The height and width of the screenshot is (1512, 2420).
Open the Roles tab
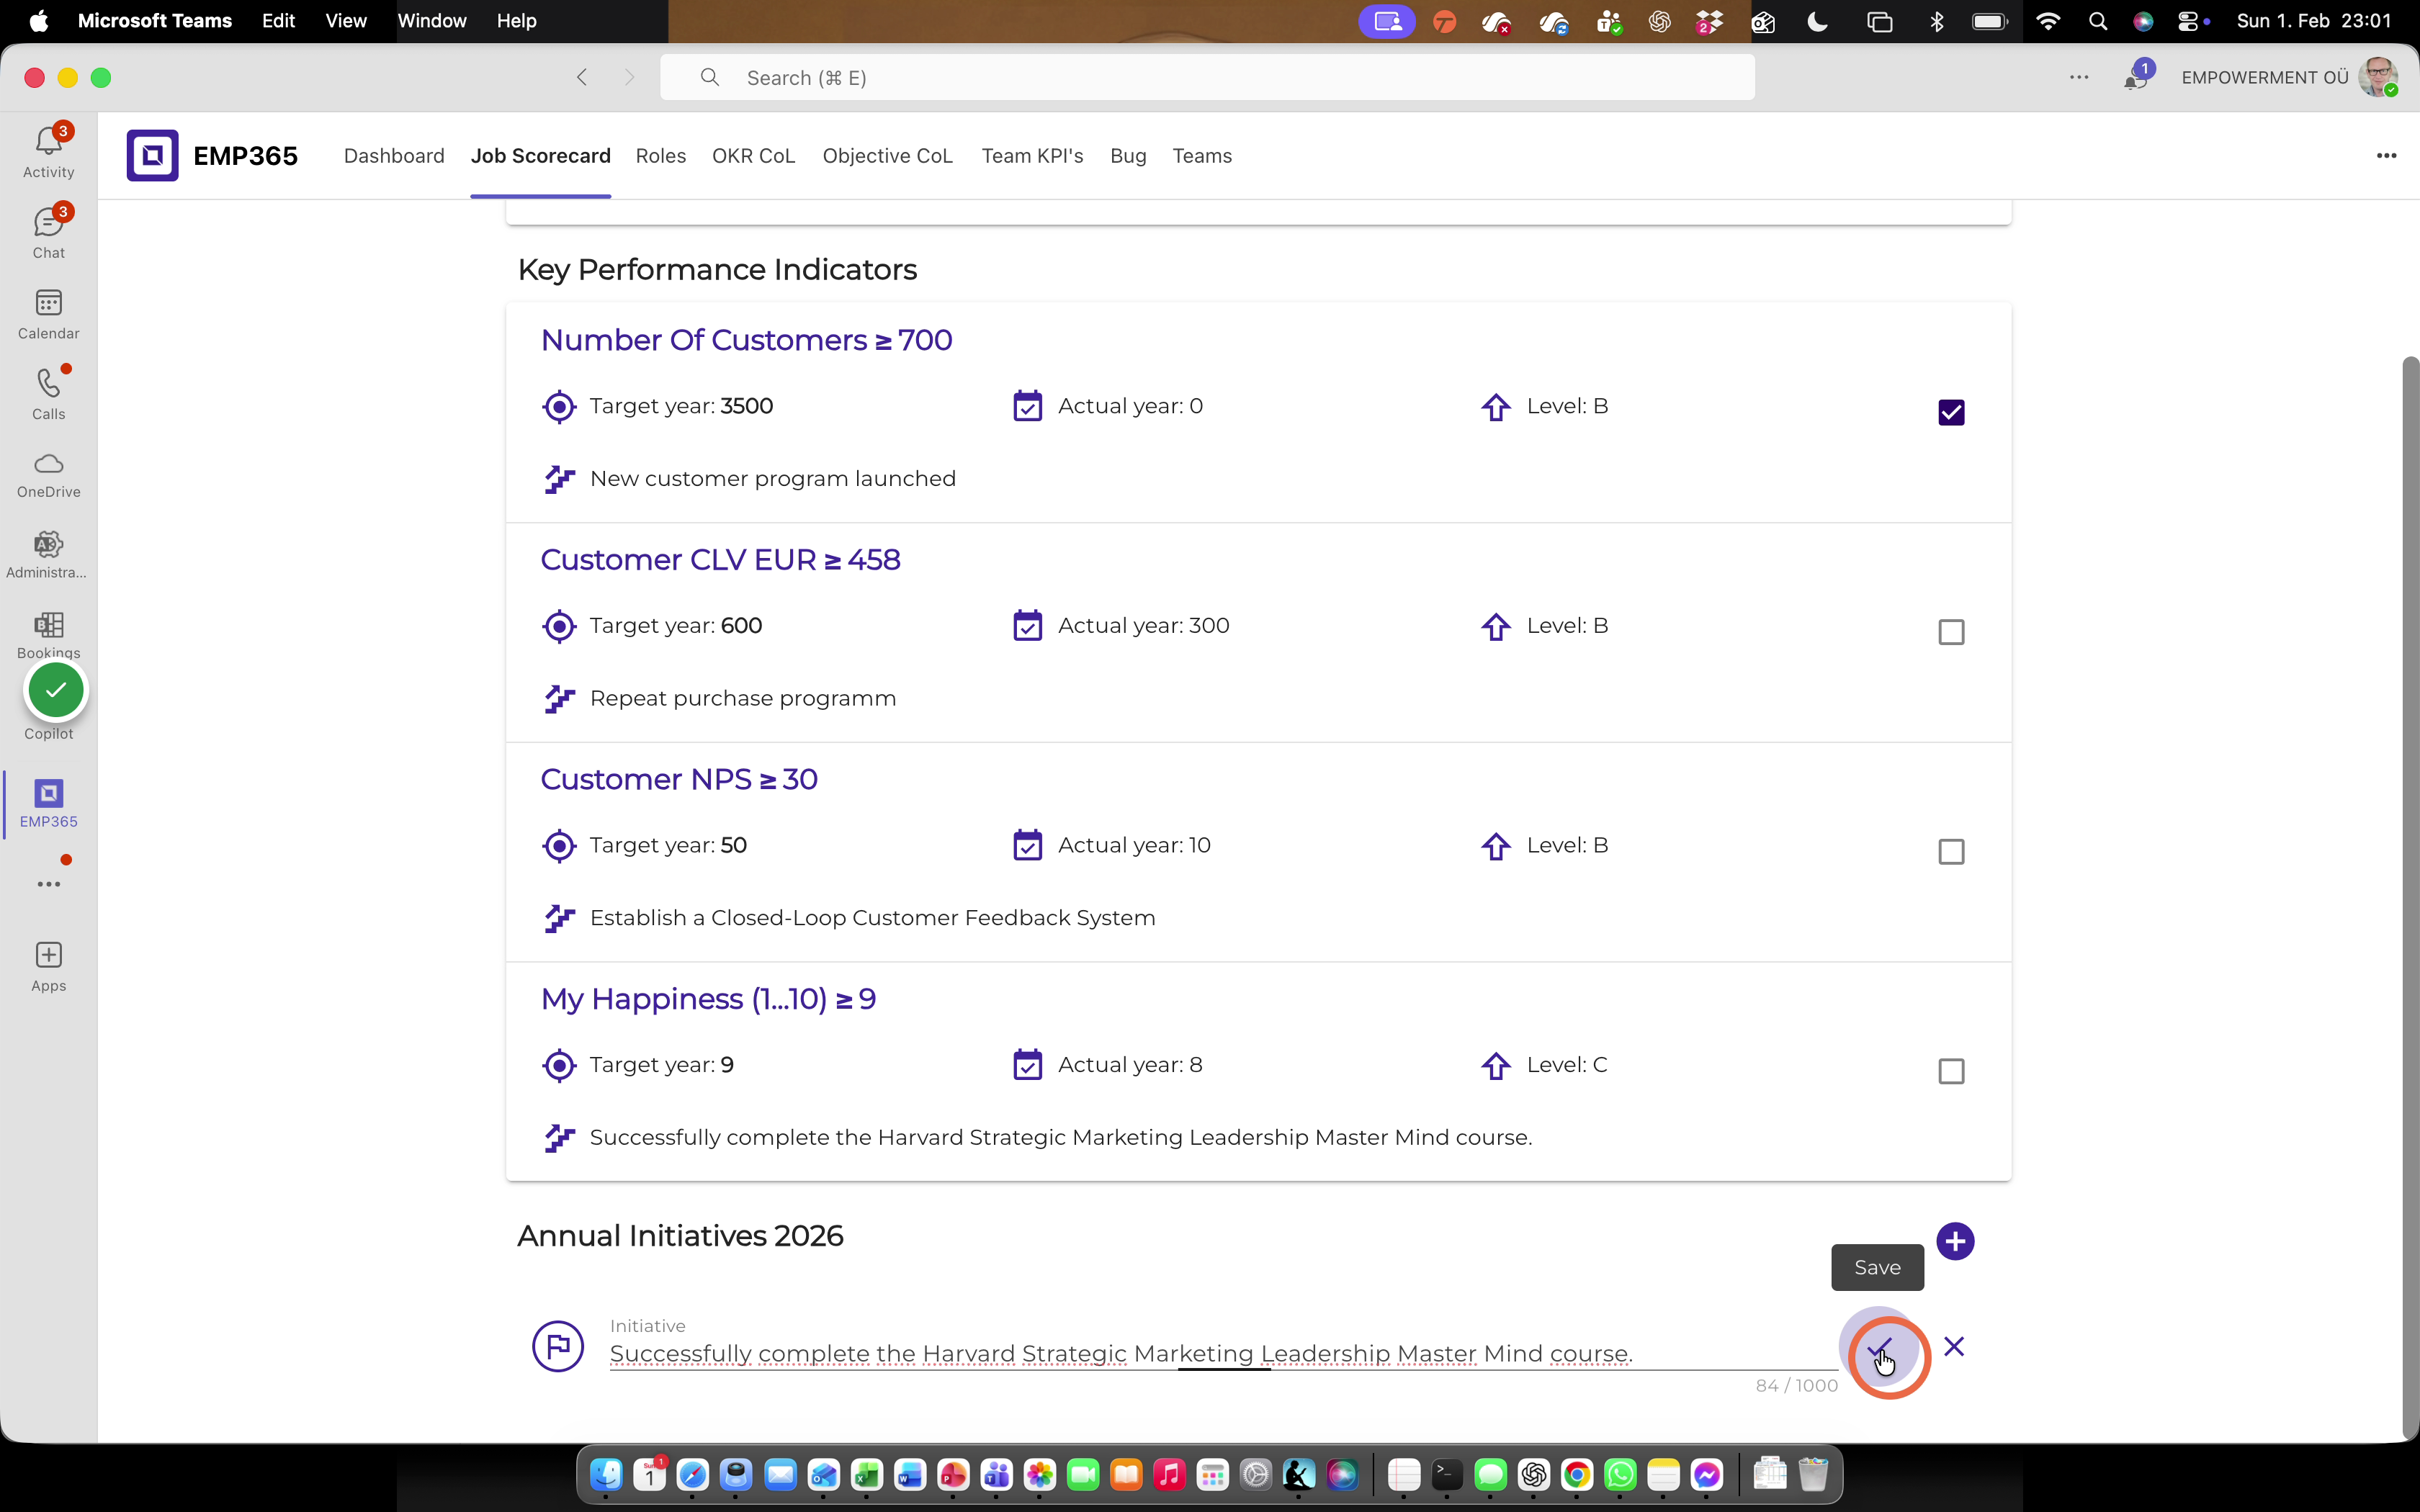click(661, 156)
